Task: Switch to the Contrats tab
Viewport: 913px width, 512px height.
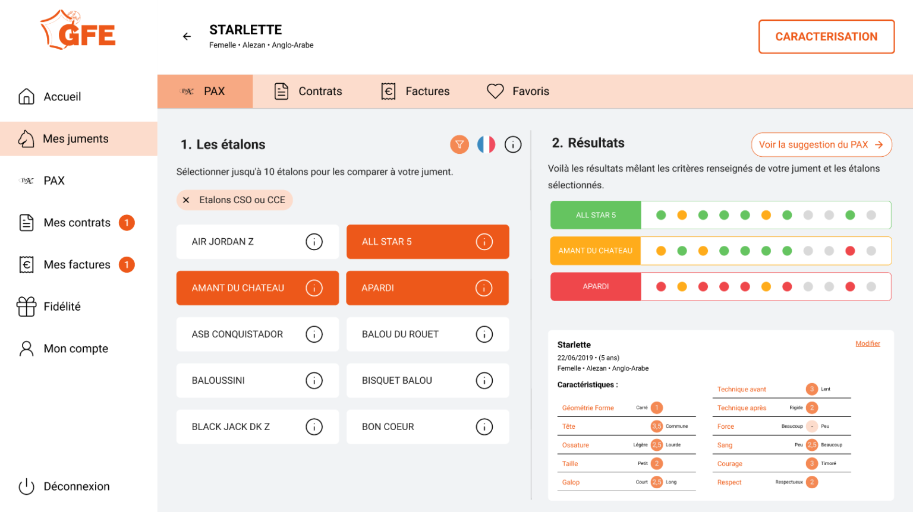Action: point(308,91)
